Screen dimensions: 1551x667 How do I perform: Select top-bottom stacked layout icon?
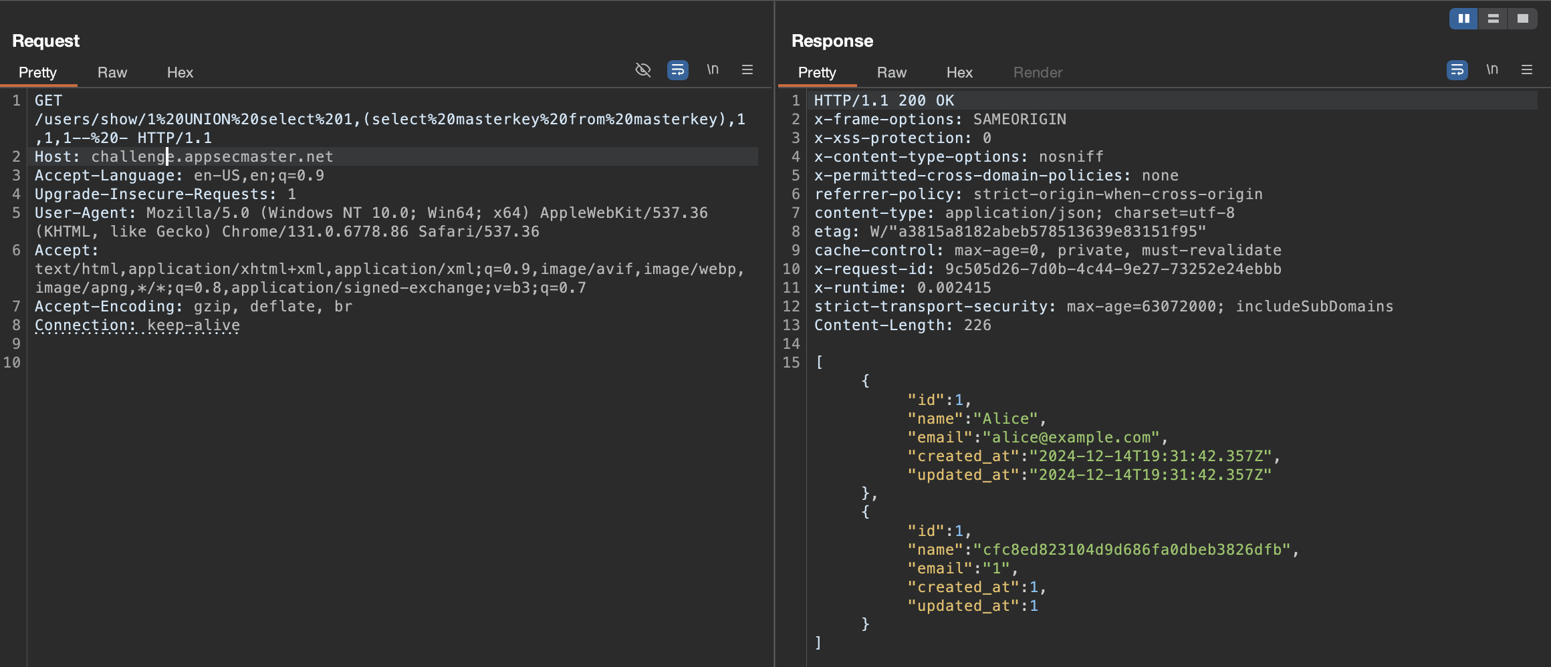click(1493, 19)
